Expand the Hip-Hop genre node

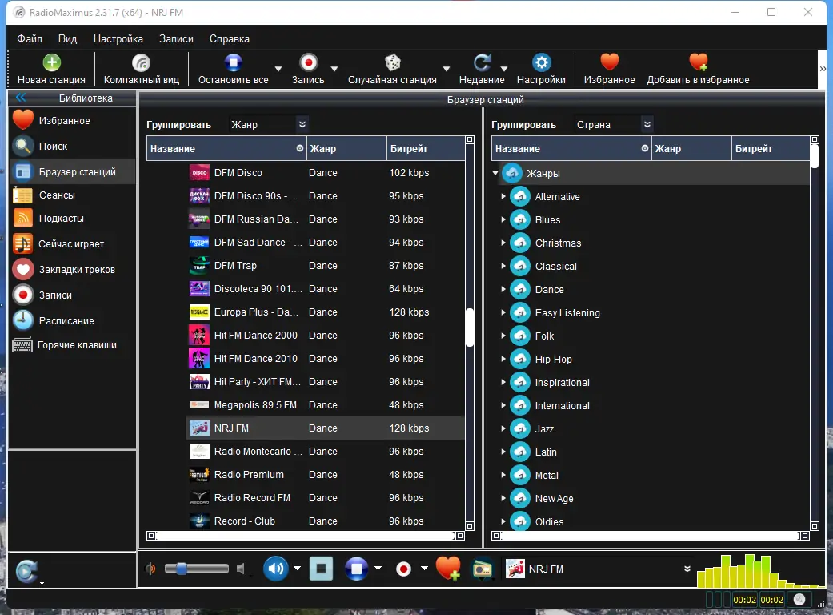tap(503, 359)
